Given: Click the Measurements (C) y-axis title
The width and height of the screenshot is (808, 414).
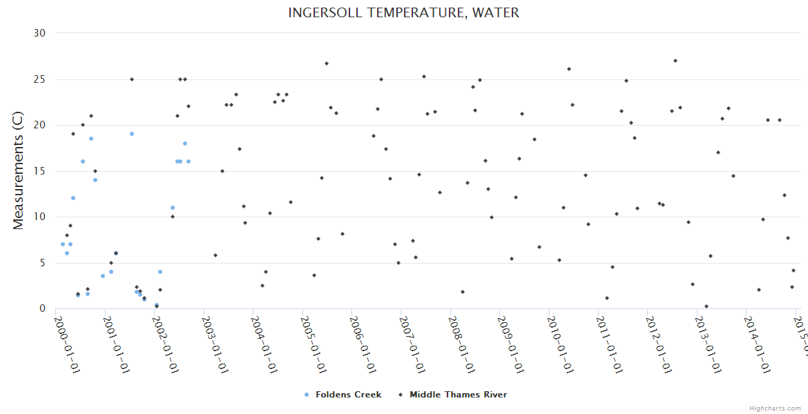Looking at the screenshot, I should pyautogui.click(x=19, y=171).
